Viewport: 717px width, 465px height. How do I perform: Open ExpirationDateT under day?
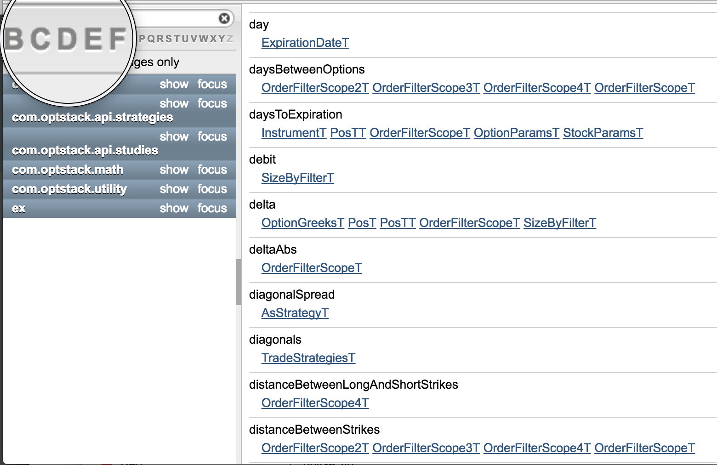point(305,43)
